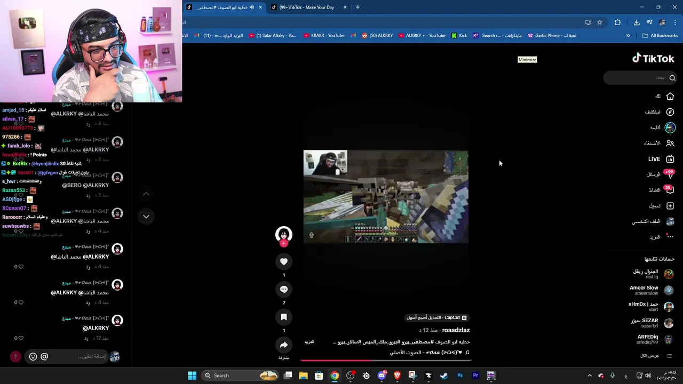683x384 pixels.
Task: Open الجنرال ريفل followed account
Action: coord(653,274)
